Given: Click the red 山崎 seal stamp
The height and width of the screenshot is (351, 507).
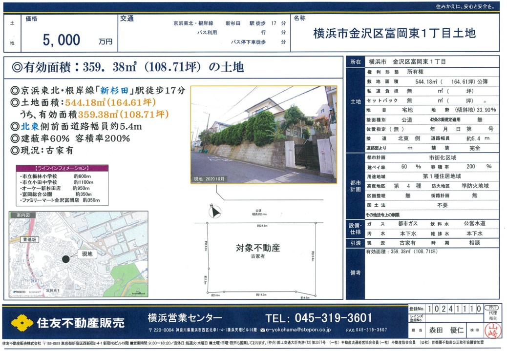Looking at the screenshot, I should pyautogui.click(x=492, y=329).
